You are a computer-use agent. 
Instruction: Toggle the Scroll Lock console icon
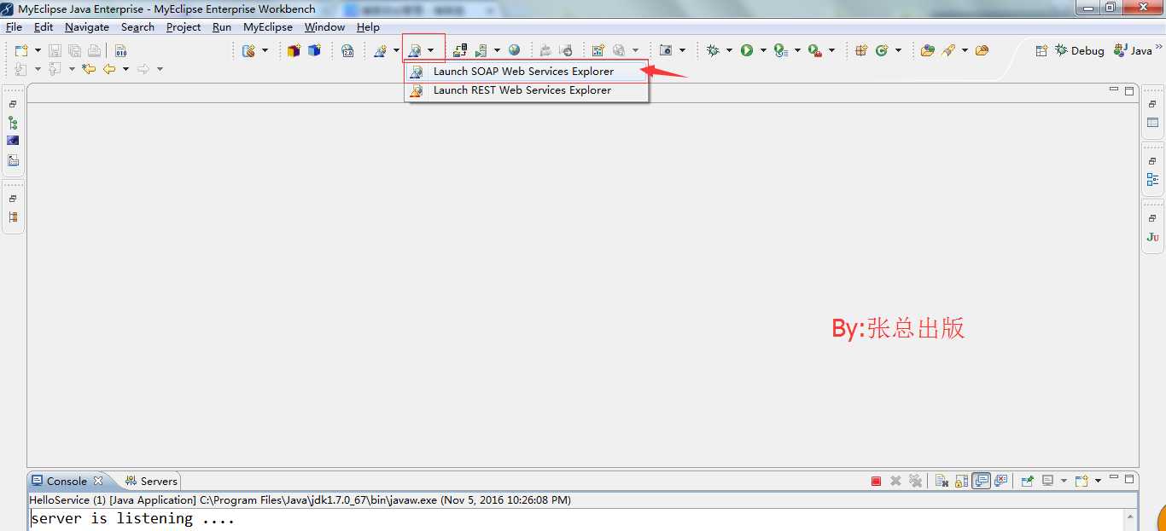pyautogui.click(x=961, y=481)
